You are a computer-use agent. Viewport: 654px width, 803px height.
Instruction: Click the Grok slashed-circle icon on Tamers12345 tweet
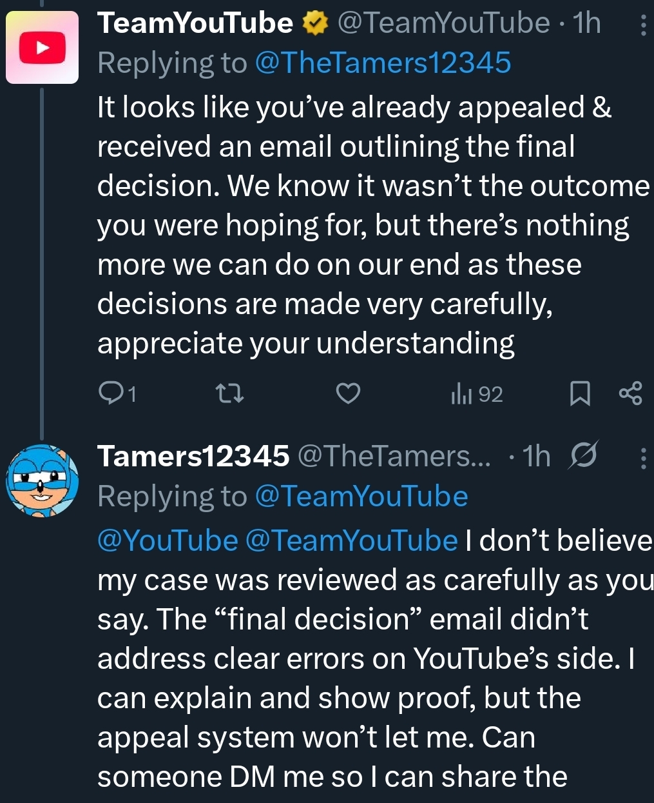(584, 455)
